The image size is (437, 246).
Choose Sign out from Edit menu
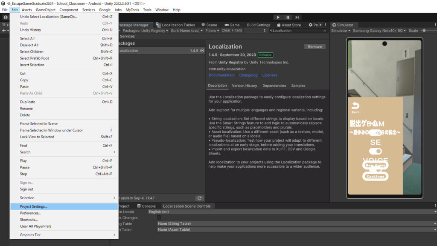[64, 189]
